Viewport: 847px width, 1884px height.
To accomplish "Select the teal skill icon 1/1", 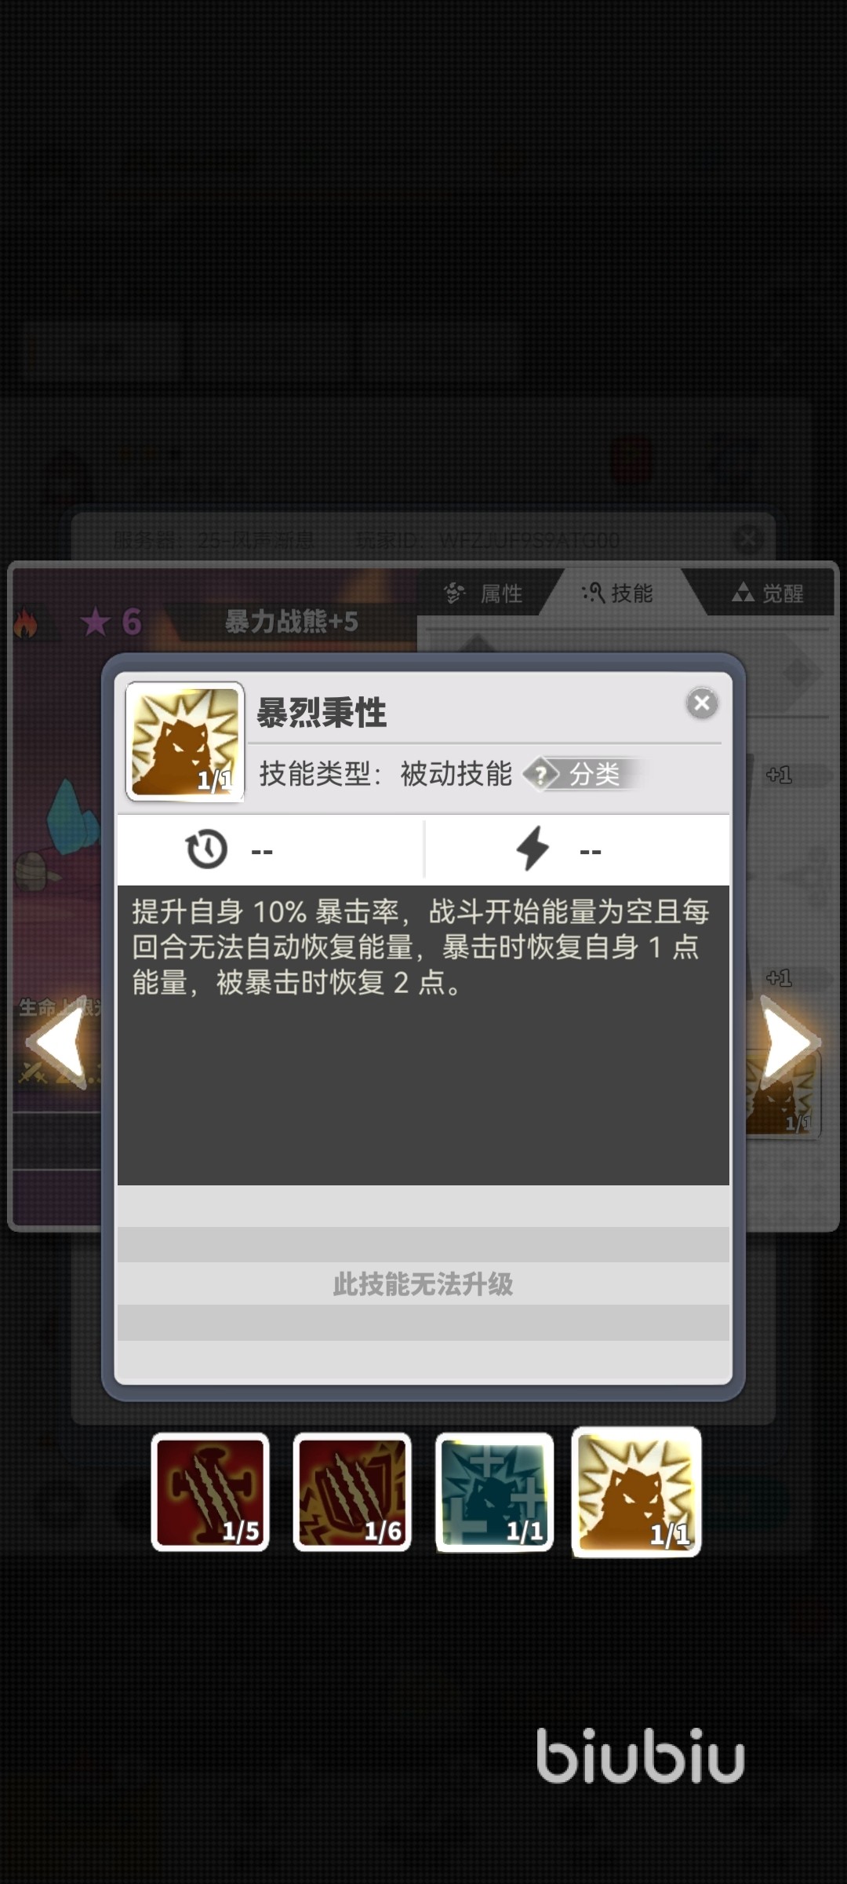I will (494, 1491).
